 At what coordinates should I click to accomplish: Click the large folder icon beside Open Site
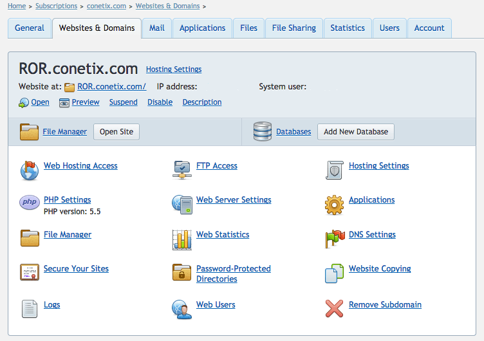click(x=30, y=132)
